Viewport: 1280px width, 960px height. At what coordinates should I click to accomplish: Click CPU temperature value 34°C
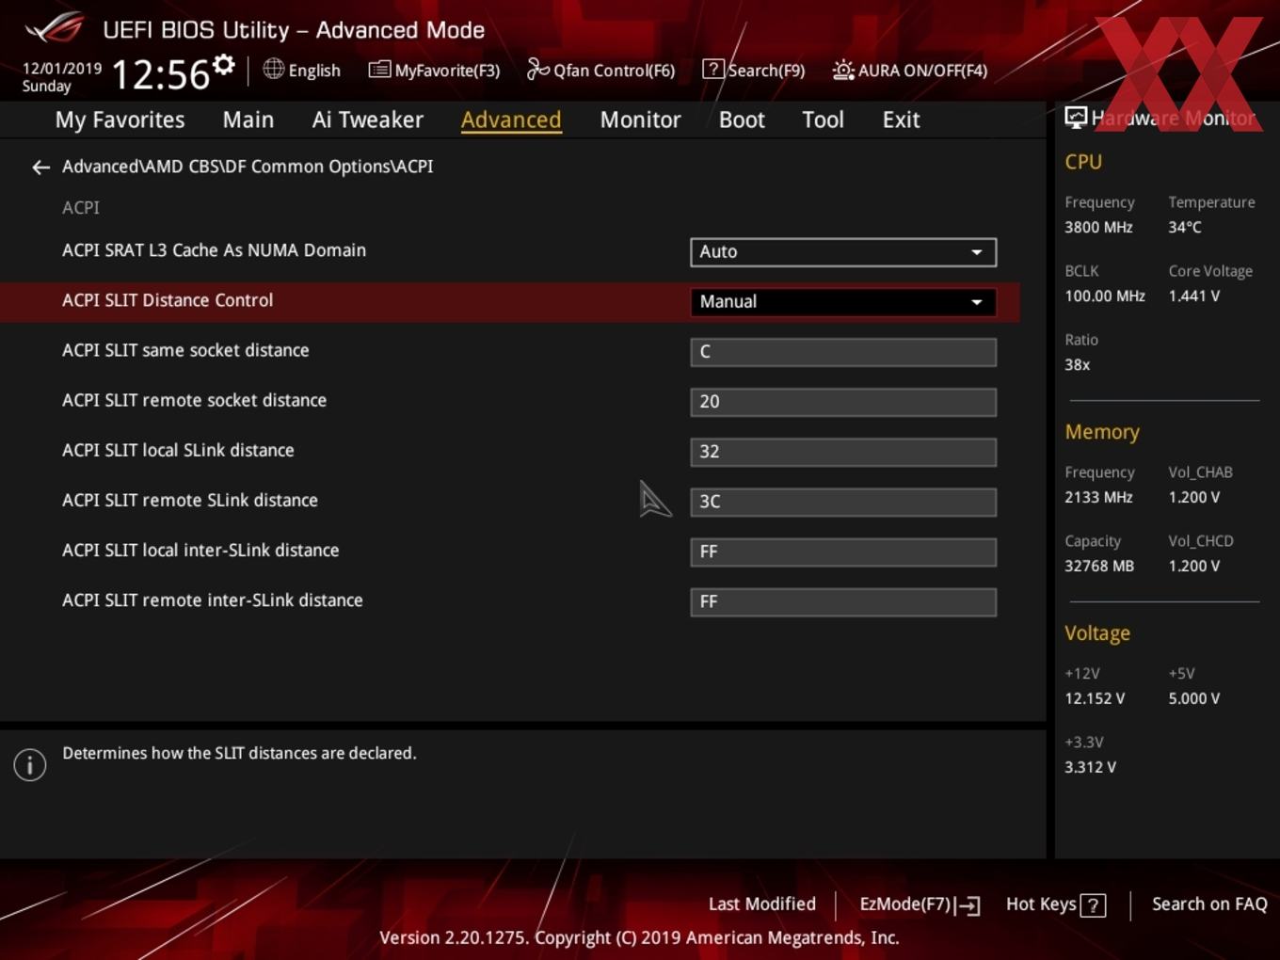1185,227
